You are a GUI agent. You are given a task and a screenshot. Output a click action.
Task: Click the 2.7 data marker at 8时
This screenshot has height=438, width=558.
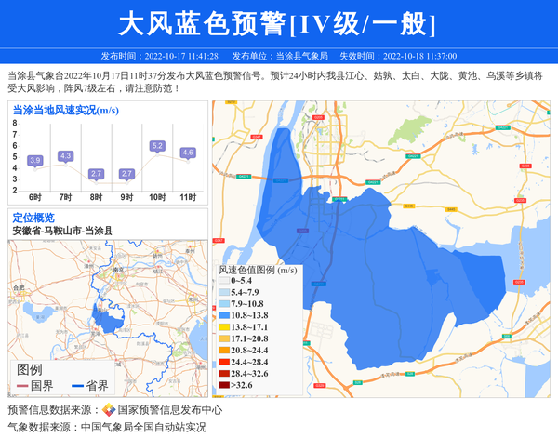click(x=96, y=174)
